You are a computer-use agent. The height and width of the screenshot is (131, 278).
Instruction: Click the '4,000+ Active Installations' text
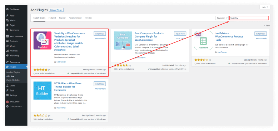pos(44,74)
